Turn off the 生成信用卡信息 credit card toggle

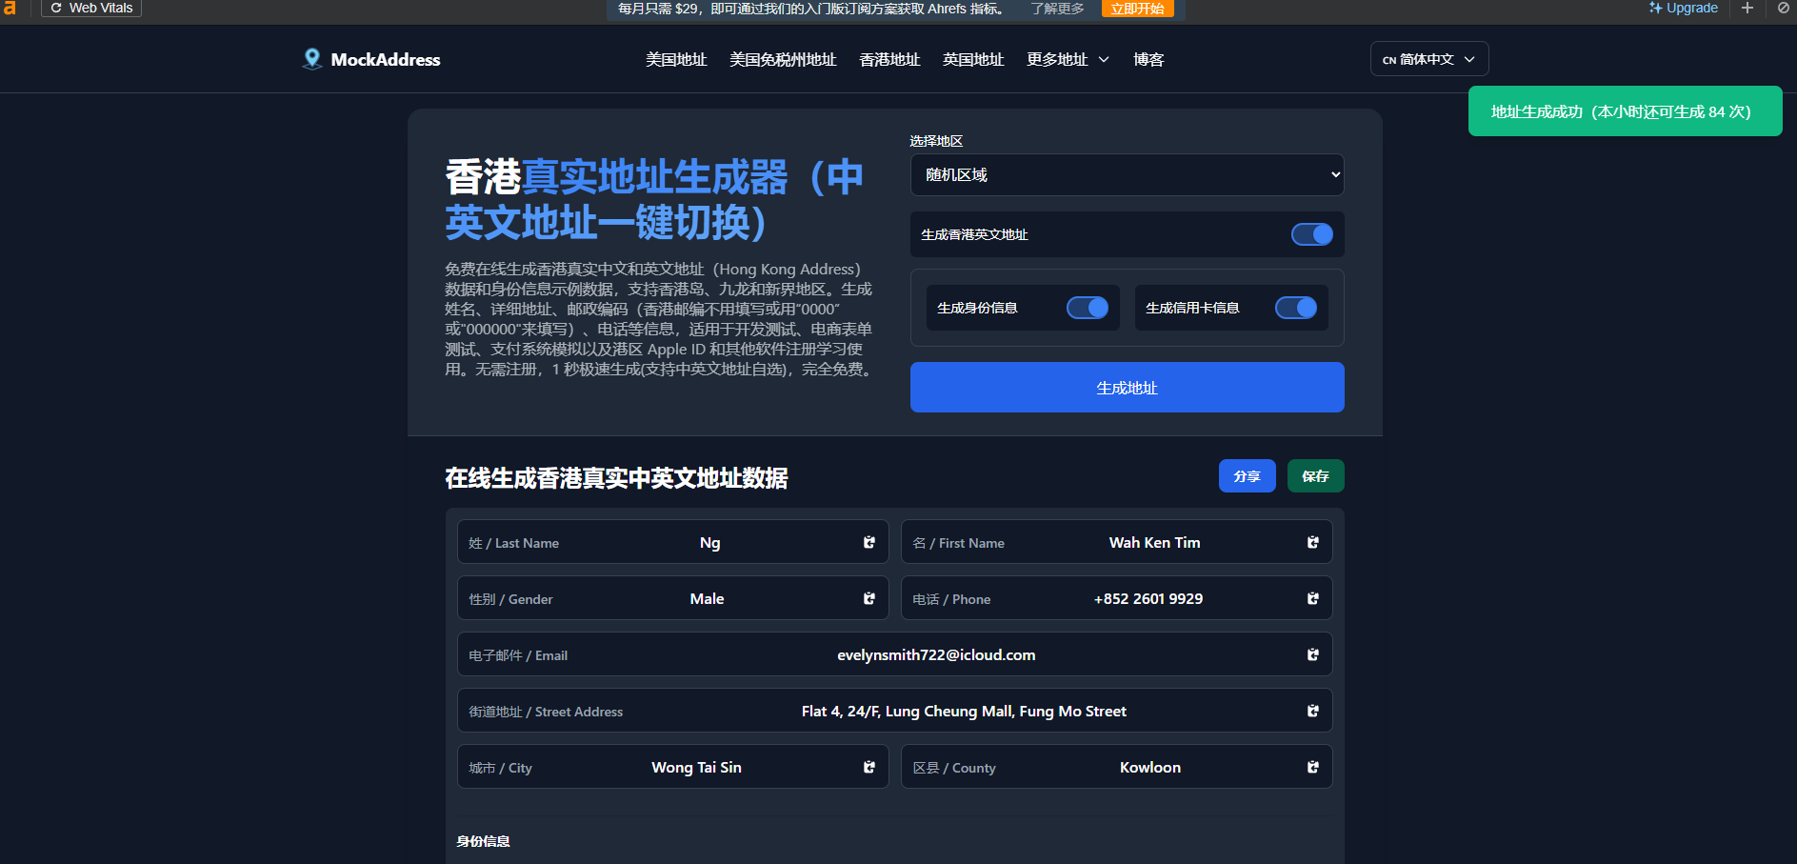[x=1295, y=308]
